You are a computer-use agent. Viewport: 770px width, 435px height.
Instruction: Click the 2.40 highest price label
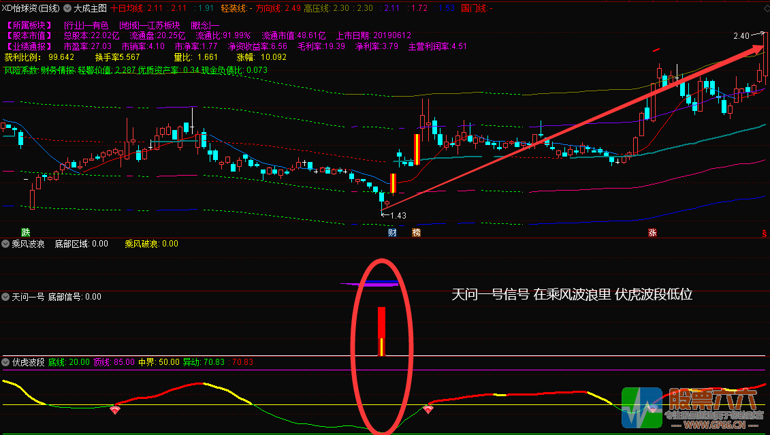[741, 35]
